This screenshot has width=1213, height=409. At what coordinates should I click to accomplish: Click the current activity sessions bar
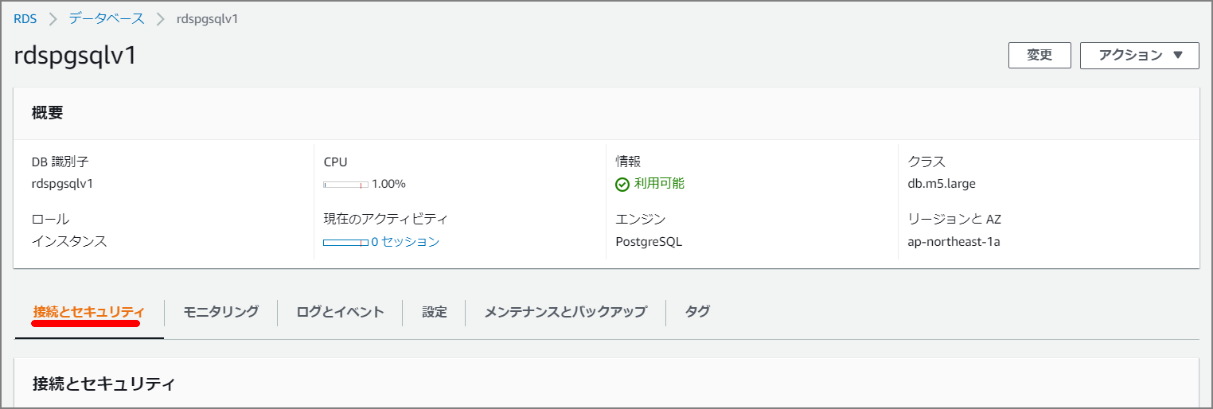pyautogui.click(x=345, y=242)
